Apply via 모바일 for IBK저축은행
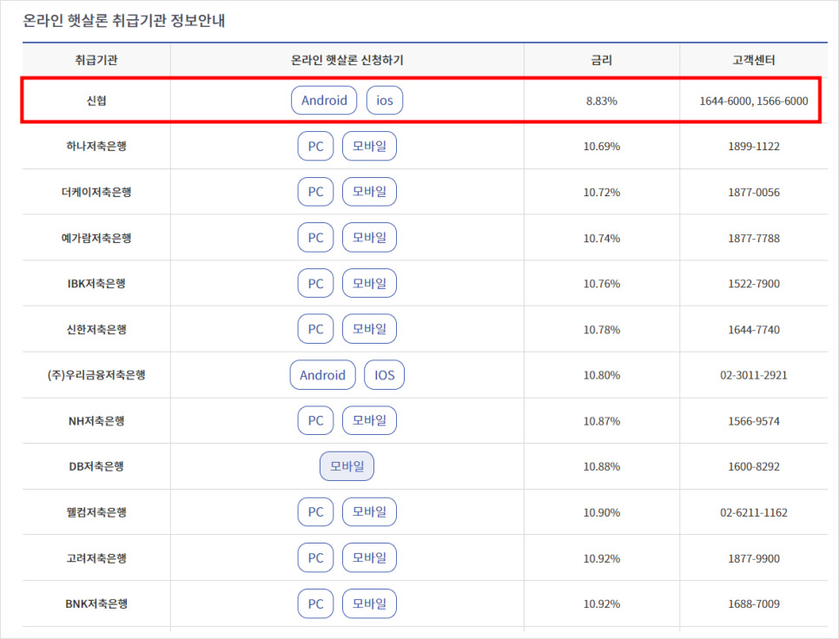This screenshot has height=639, width=839. (369, 283)
